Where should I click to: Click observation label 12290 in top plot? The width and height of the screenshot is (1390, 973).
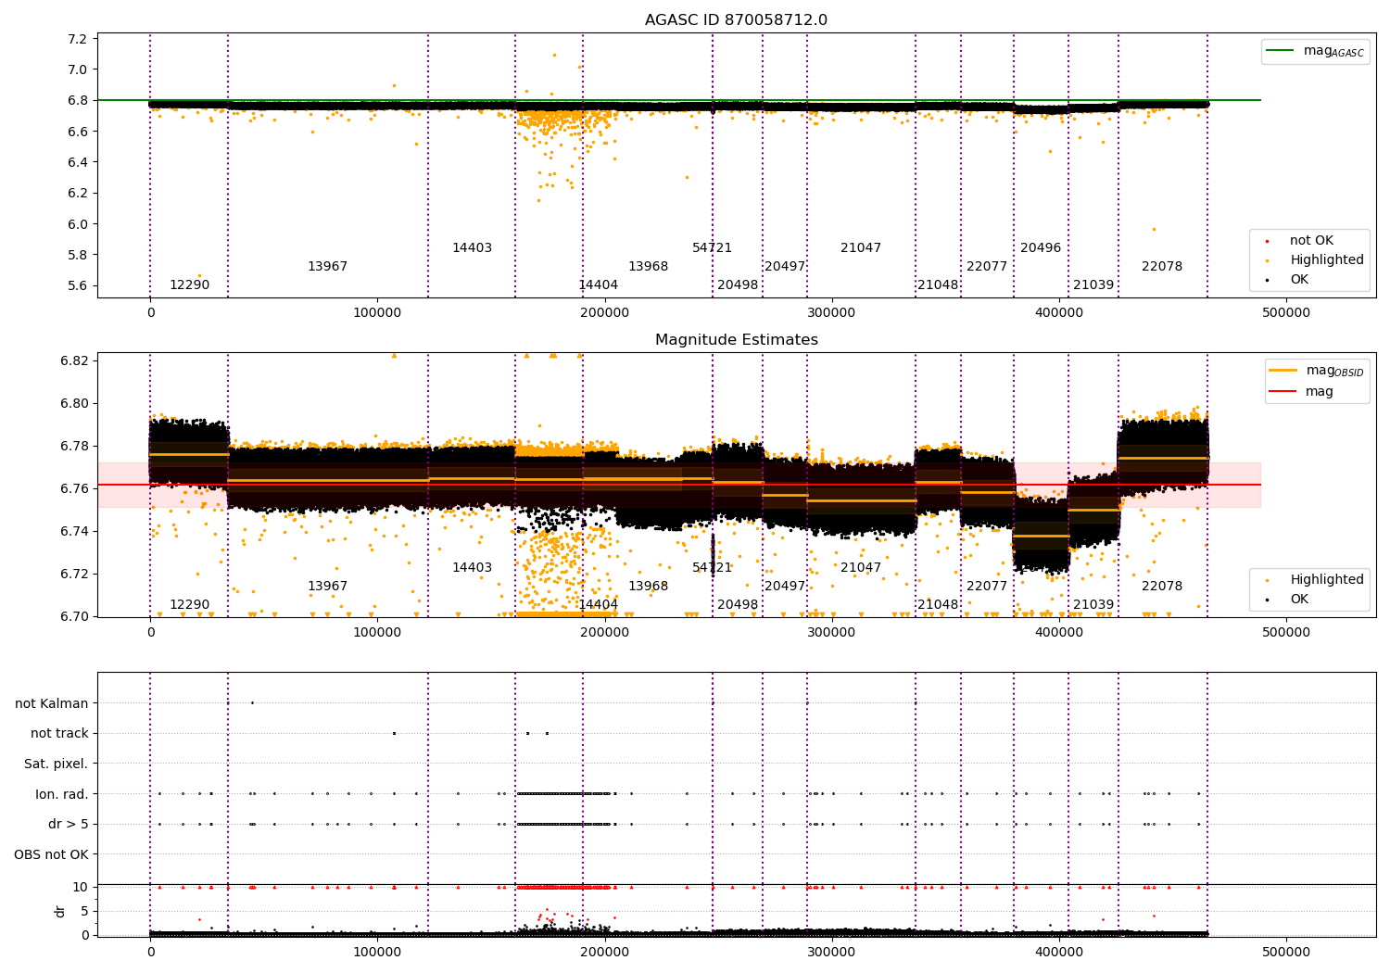coord(189,285)
